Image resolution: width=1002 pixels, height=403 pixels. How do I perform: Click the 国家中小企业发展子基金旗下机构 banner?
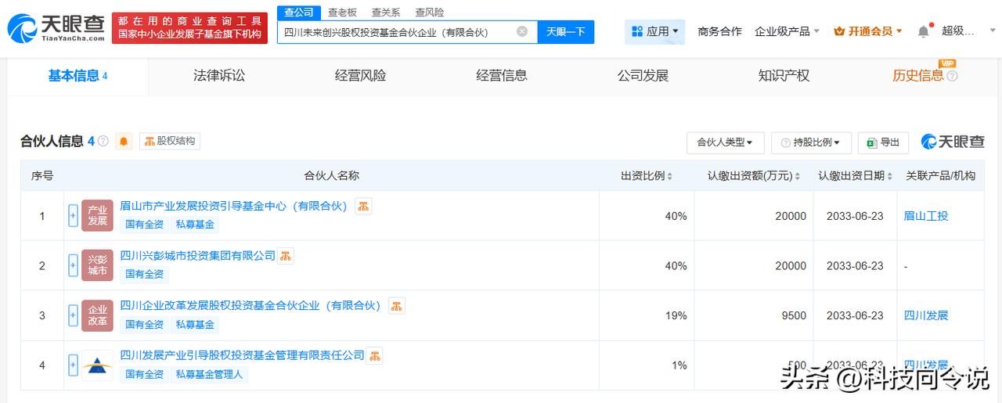[189, 34]
